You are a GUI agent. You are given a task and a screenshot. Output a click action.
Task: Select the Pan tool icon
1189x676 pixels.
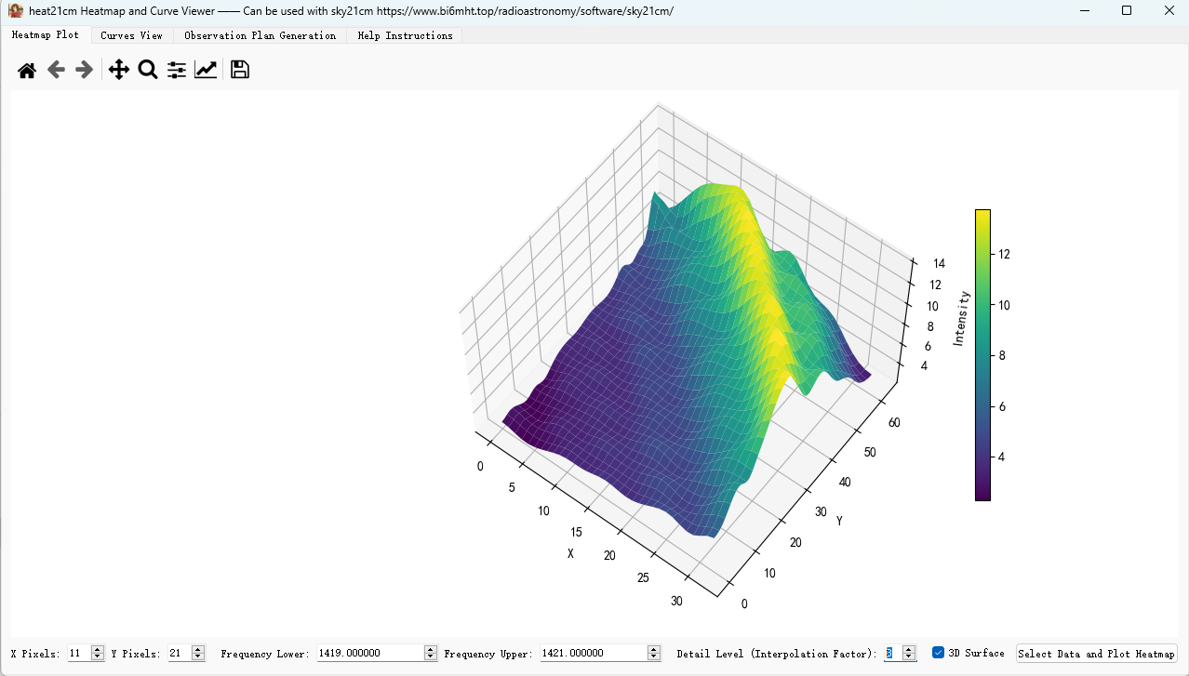118,70
